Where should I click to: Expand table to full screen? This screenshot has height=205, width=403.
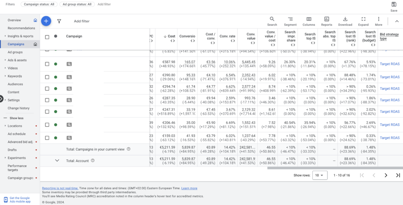coord(363,21)
